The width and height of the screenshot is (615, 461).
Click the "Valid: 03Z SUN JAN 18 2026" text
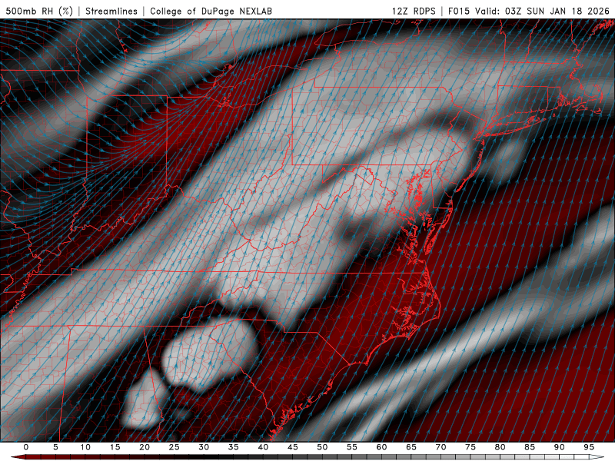(543, 11)
